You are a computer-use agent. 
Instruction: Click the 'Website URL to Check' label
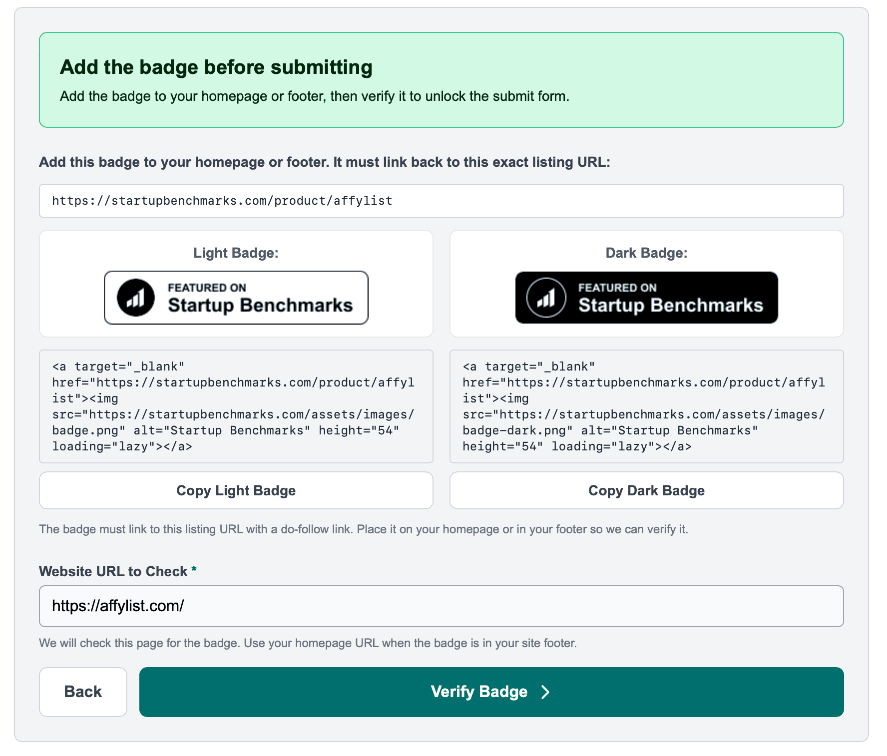point(113,571)
